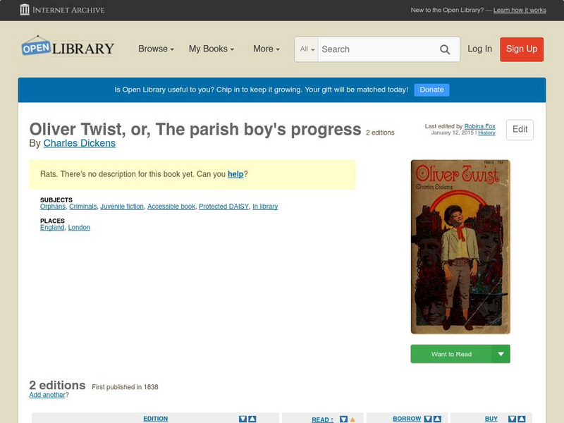Click the BORROW column's up sort arrow
Viewport: 564px width, 423px height.
[x=437, y=418]
